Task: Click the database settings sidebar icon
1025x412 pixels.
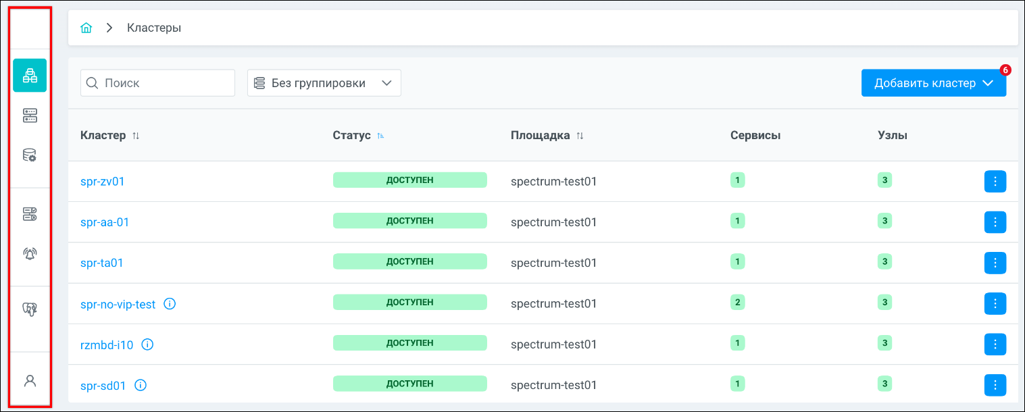Action: pyautogui.click(x=30, y=156)
